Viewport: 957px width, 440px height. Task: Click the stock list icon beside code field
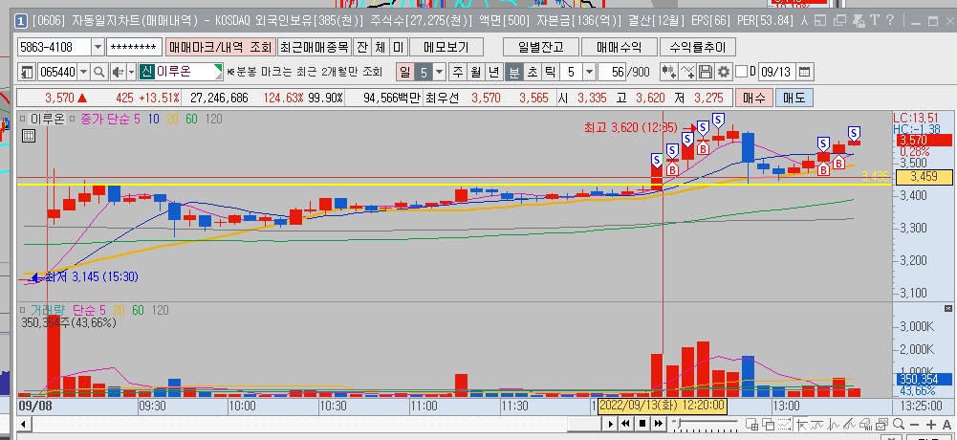[26, 72]
